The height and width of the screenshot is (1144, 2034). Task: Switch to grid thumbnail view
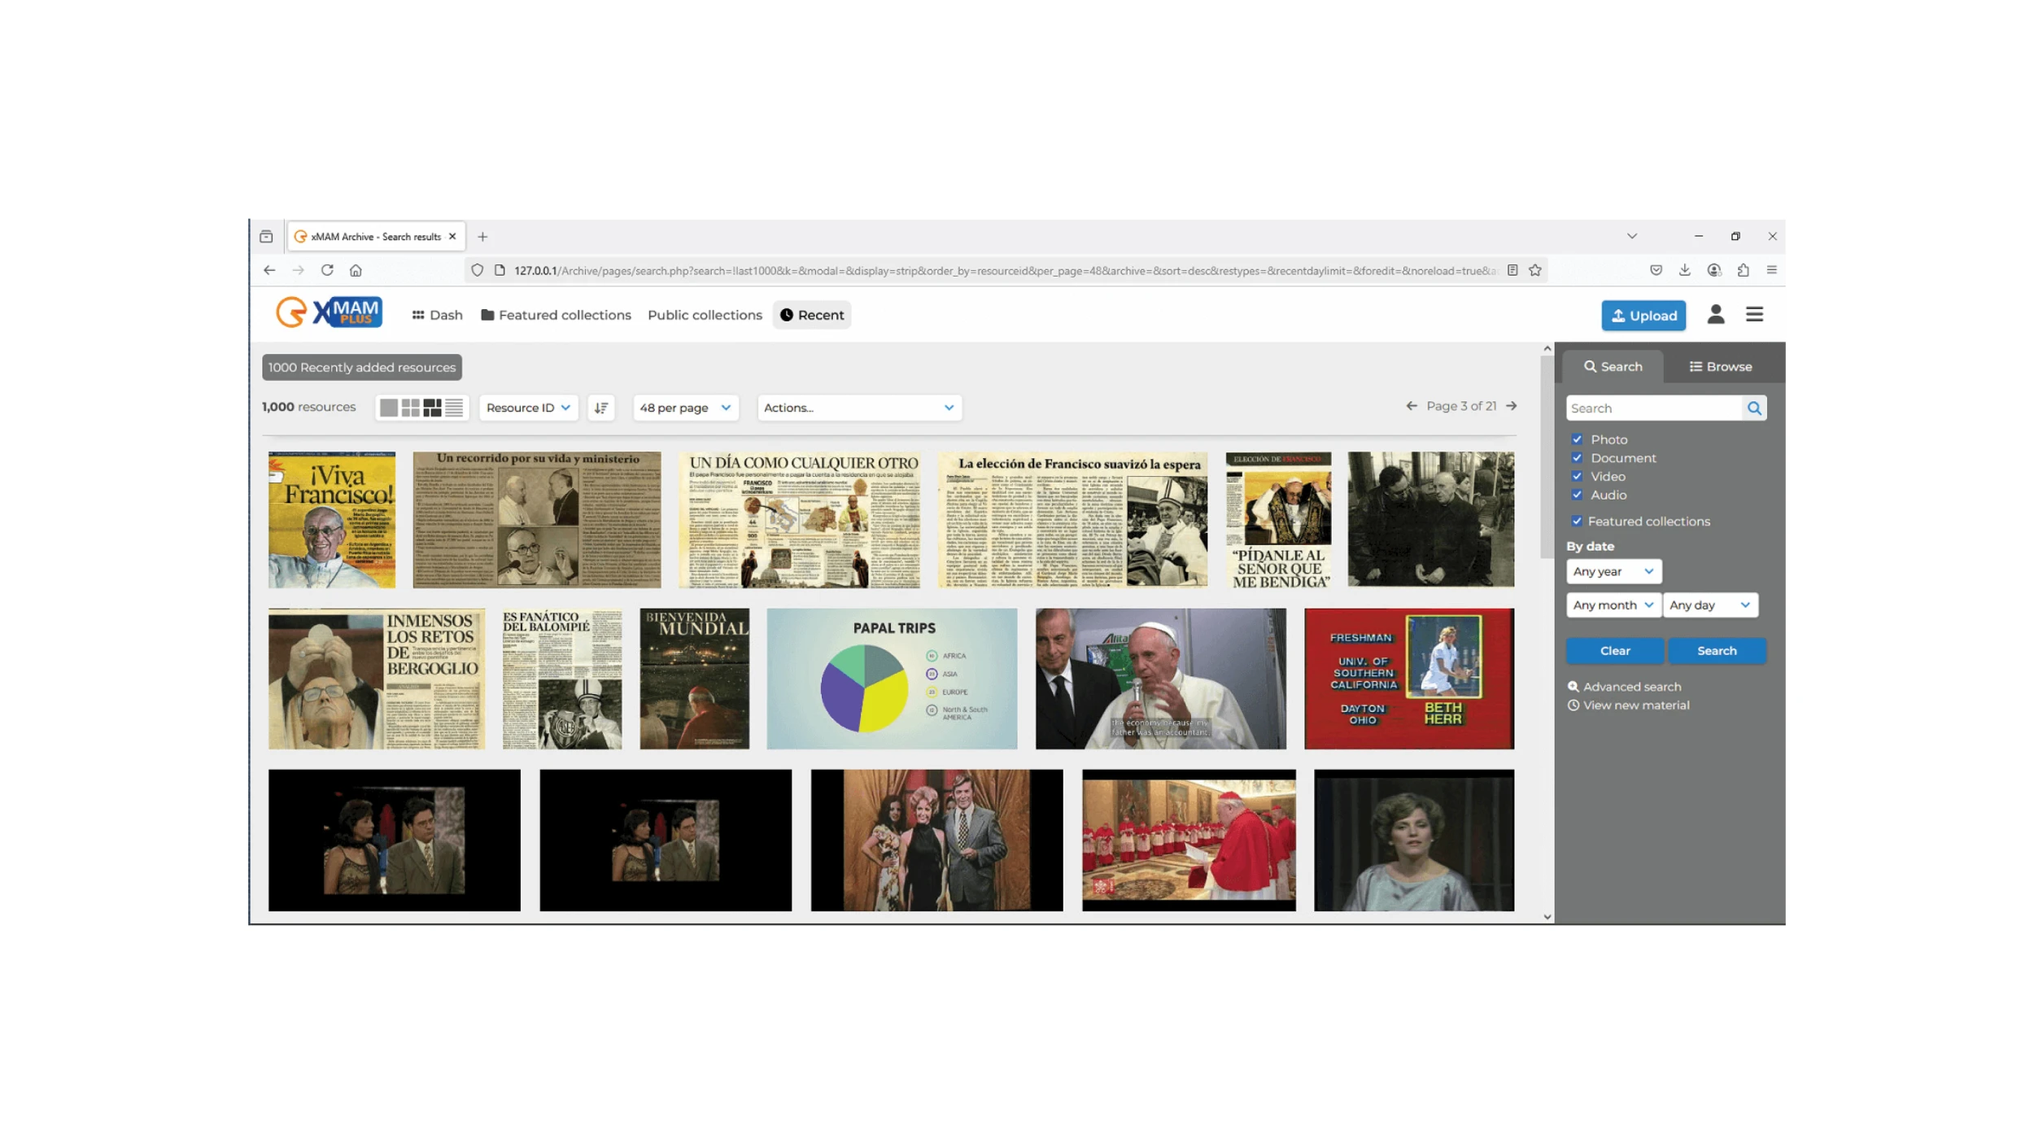[411, 408]
